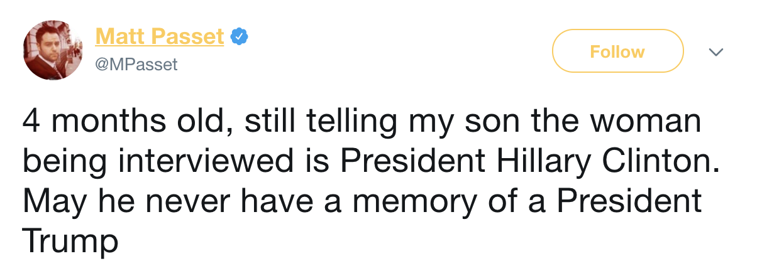
Task: Select the 'President Hillary Clinton' text
Action: 528,162
